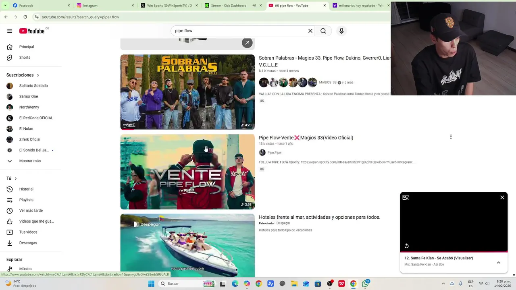This screenshot has height=290, width=516.
Task: Open File Explorer from the taskbar
Action: (x=294, y=284)
